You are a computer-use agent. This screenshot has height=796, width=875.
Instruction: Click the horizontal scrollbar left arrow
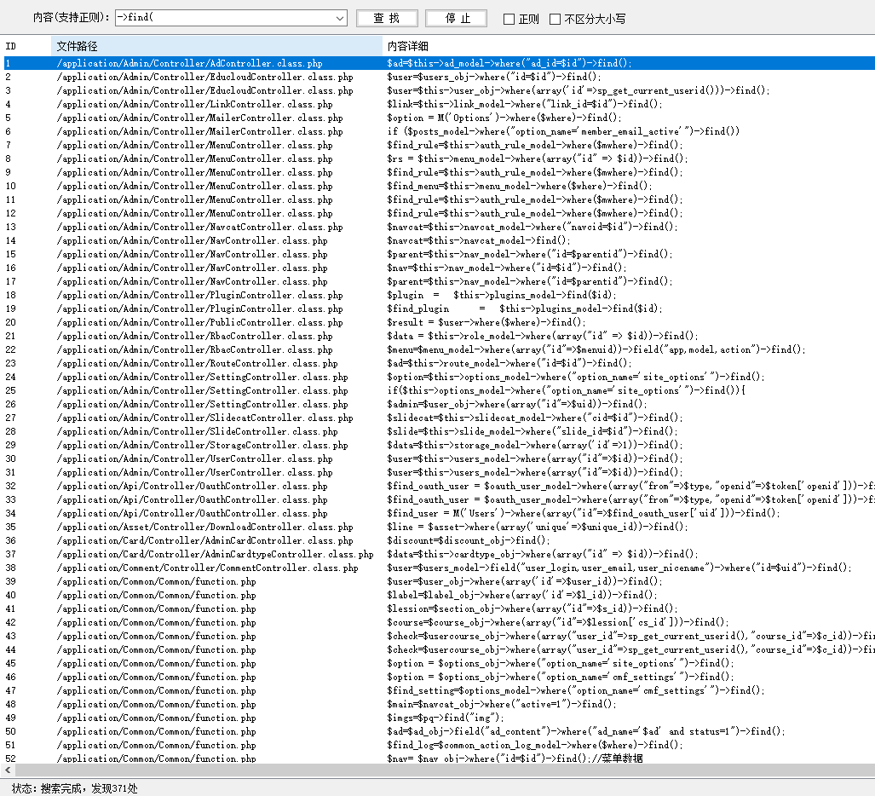tap(8, 770)
